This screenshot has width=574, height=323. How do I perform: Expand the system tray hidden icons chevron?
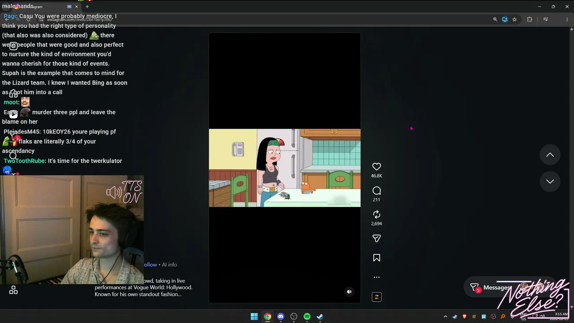[x=445, y=317]
